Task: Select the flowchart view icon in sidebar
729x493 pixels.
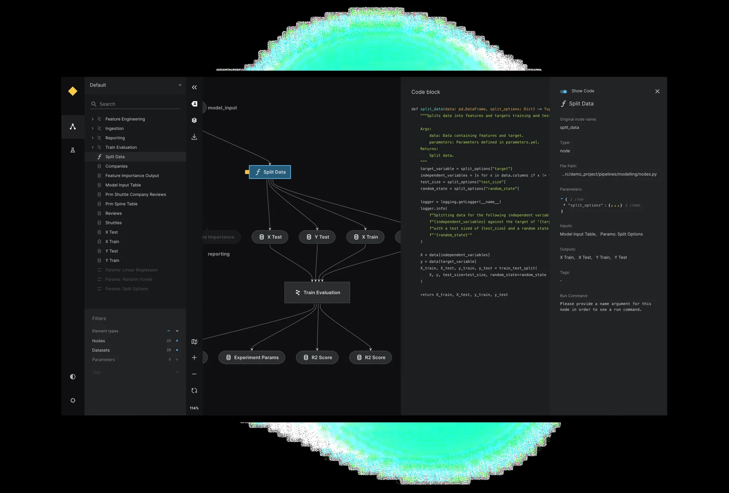Action: (x=73, y=127)
